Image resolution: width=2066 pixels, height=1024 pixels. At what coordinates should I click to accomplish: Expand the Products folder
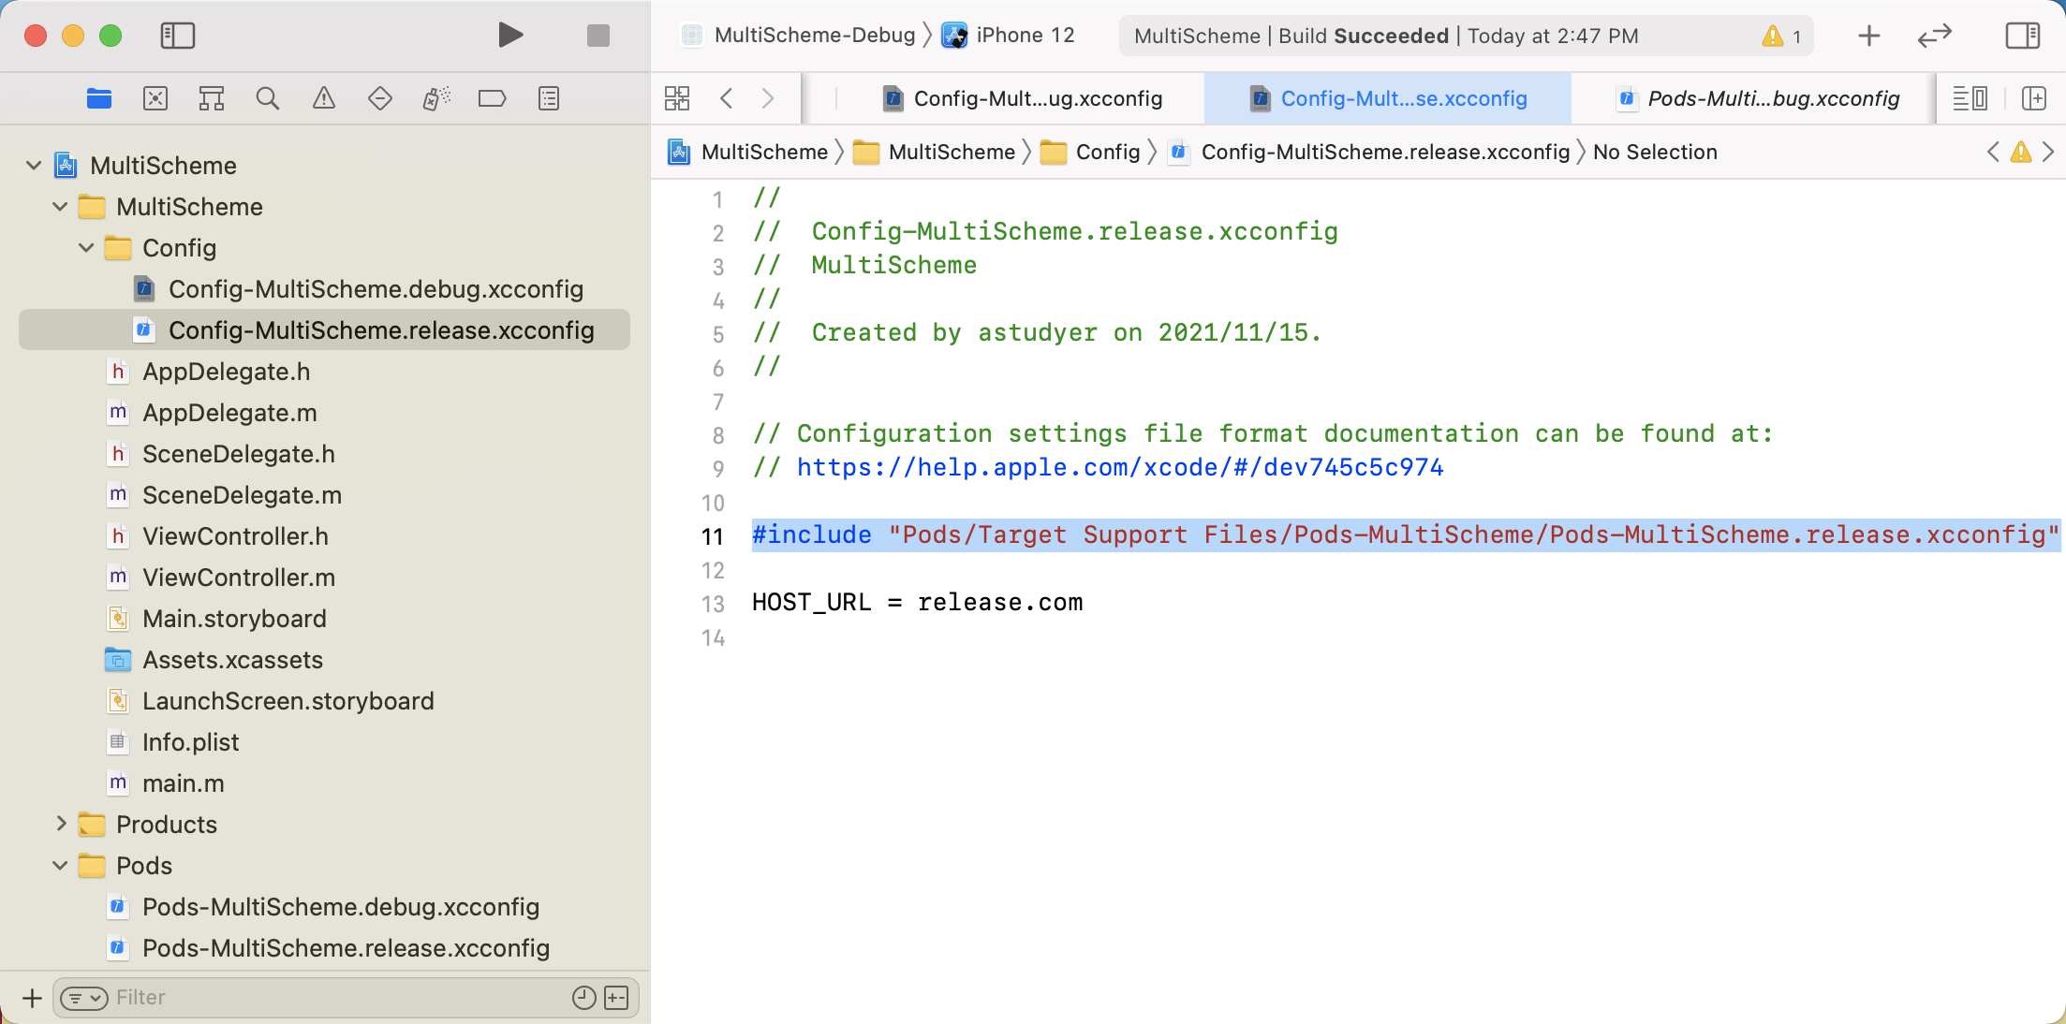[x=61, y=824]
